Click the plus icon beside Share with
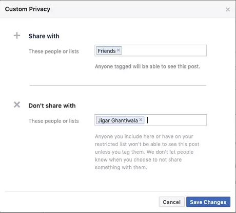Screen dimensions: 236x213 [x=17, y=35]
